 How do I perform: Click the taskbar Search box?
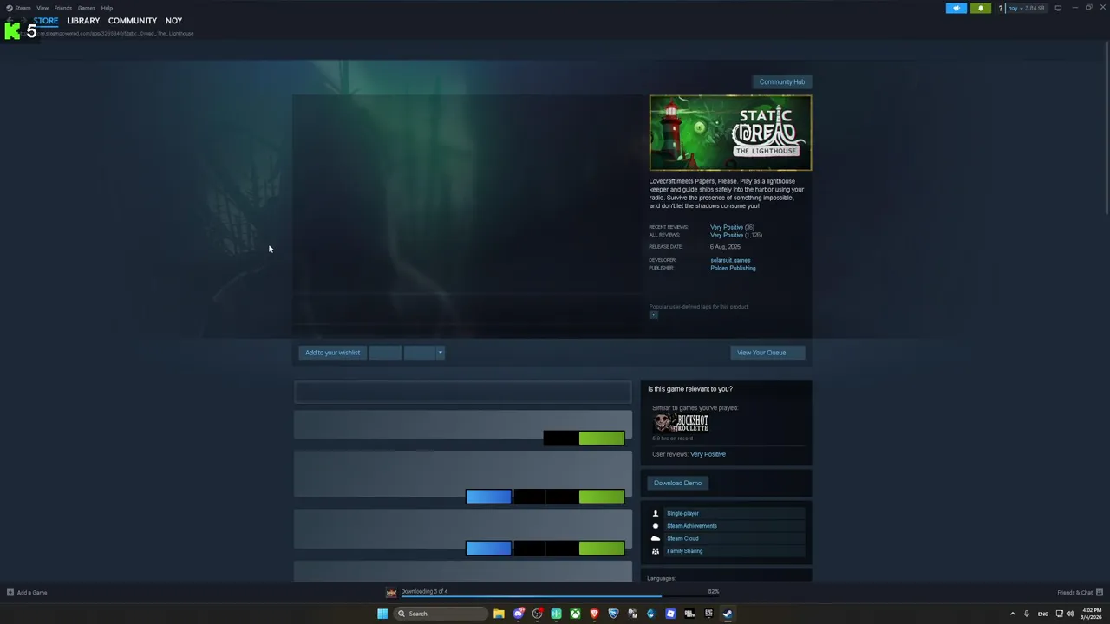click(441, 614)
